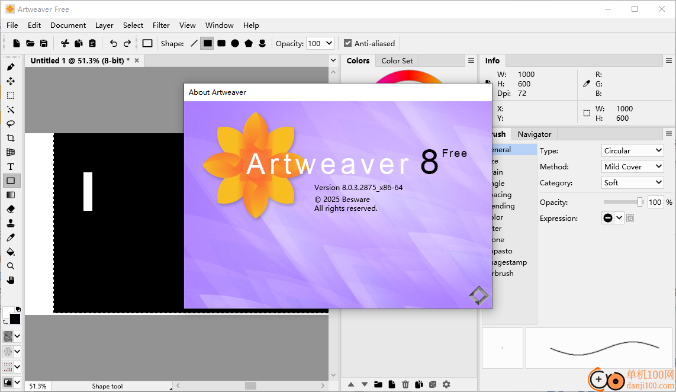Select the Magic Wand tool
The width and height of the screenshot is (676, 392).
(x=11, y=110)
